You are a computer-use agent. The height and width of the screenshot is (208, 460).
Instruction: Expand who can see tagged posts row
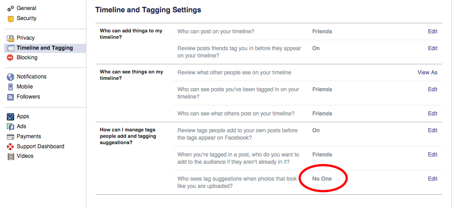(238, 93)
